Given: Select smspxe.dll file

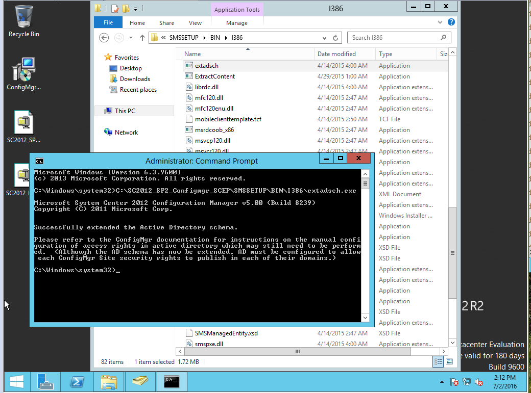Looking at the screenshot, I should point(209,344).
